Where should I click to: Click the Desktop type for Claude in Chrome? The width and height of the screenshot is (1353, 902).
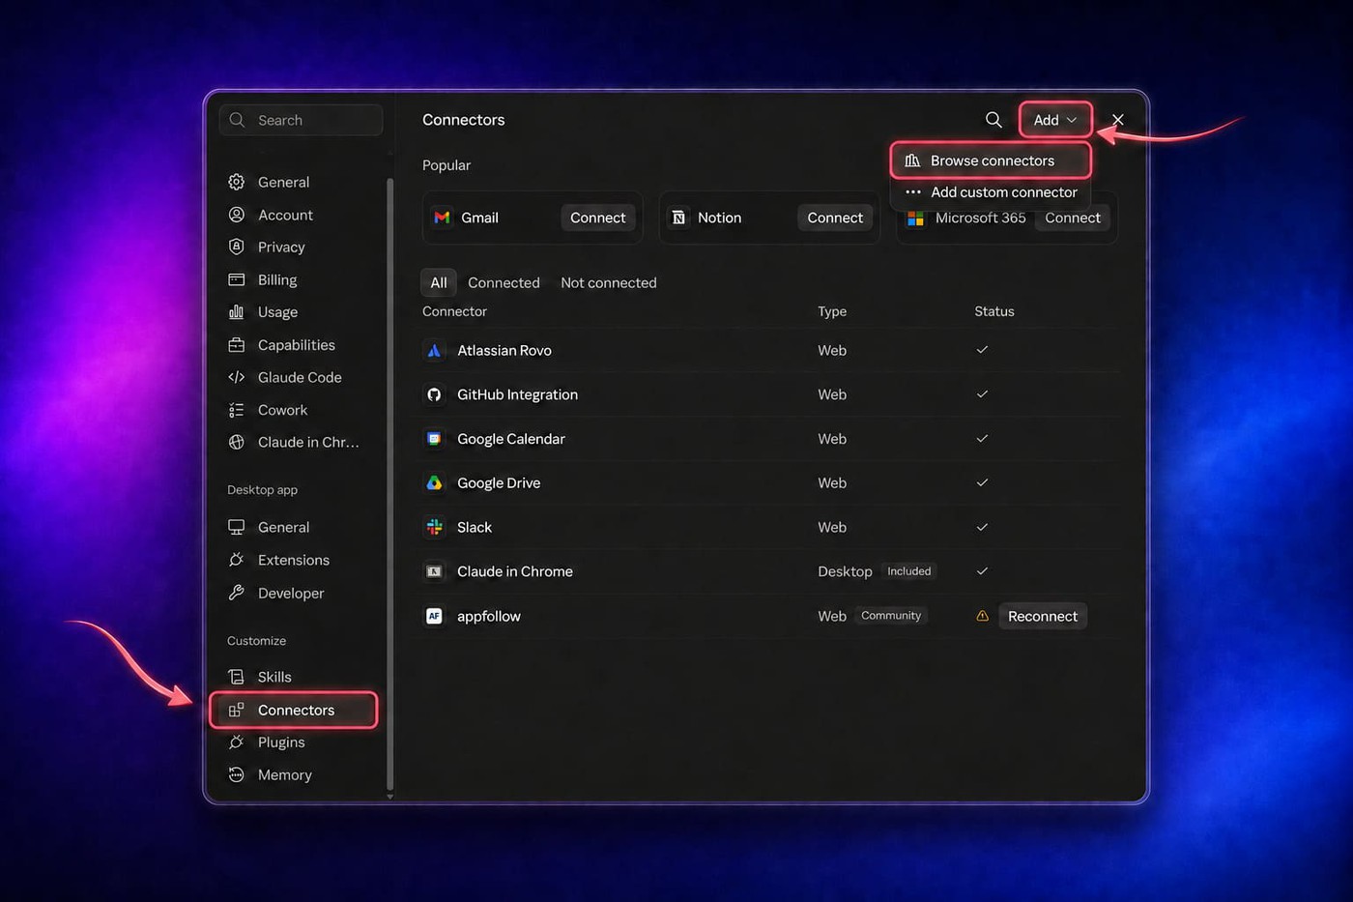845,571
